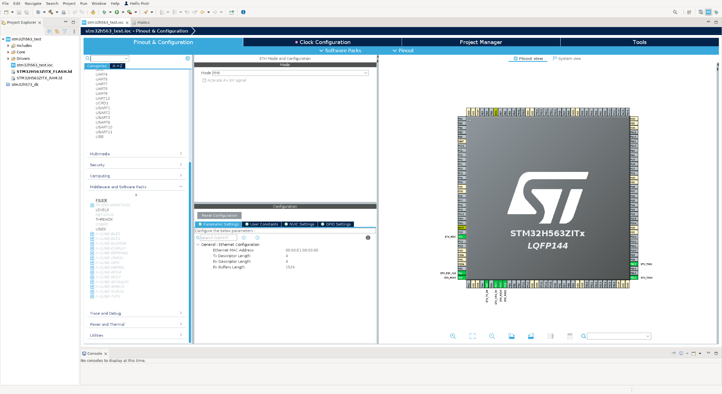Switch to A->Z peripheral list
Viewport: 722px width, 394px height.
[117, 66]
